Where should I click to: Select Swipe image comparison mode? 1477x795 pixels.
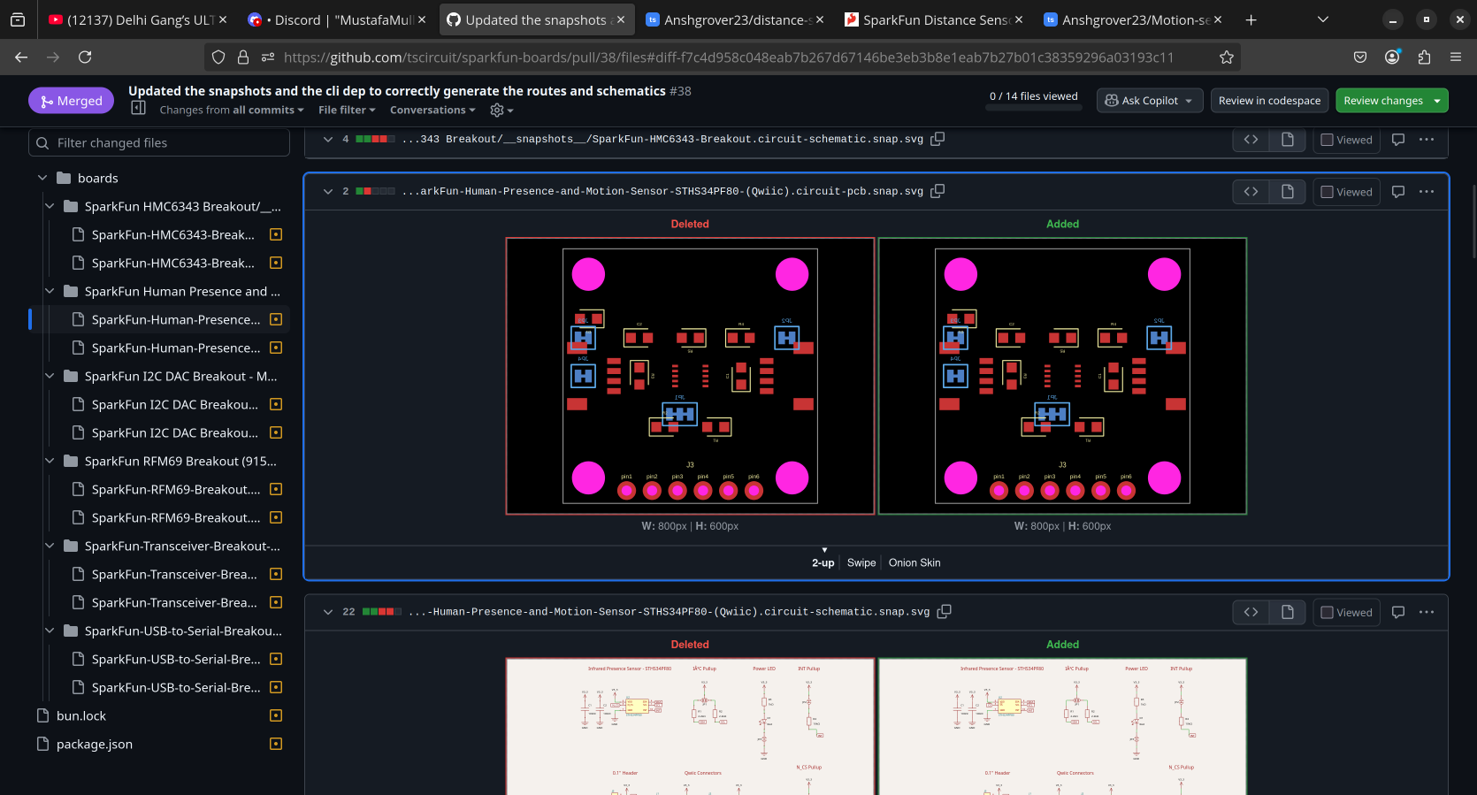(x=861, y=562)
